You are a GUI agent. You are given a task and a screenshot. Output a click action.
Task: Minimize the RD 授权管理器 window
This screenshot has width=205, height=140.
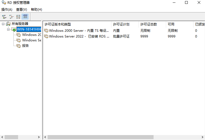pos(174,2)
